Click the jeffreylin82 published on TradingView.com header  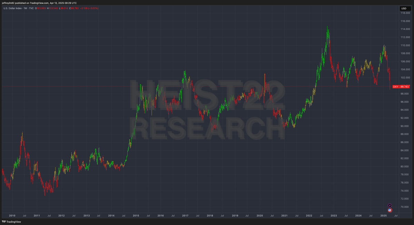39,3
